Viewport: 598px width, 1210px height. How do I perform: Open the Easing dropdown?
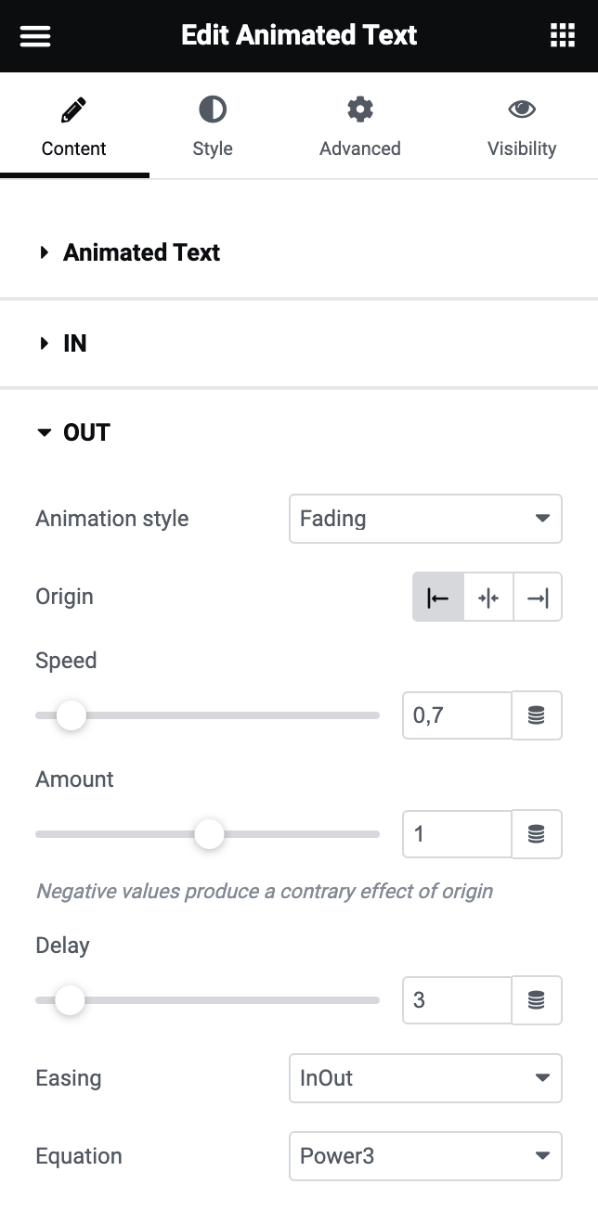[x=425, y=1078]
